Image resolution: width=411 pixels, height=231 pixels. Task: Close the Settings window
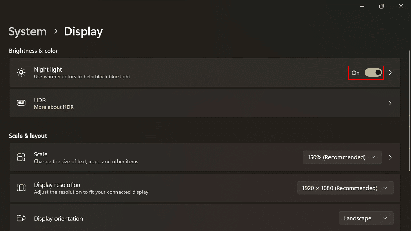401,6
